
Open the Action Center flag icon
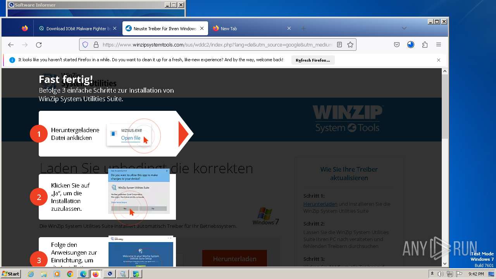458,274
